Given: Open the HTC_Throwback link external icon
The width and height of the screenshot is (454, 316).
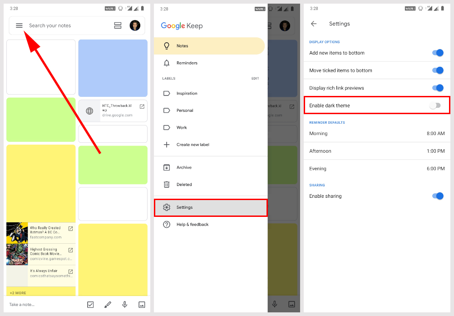Looking at the screenshot, I should point(142,107).
